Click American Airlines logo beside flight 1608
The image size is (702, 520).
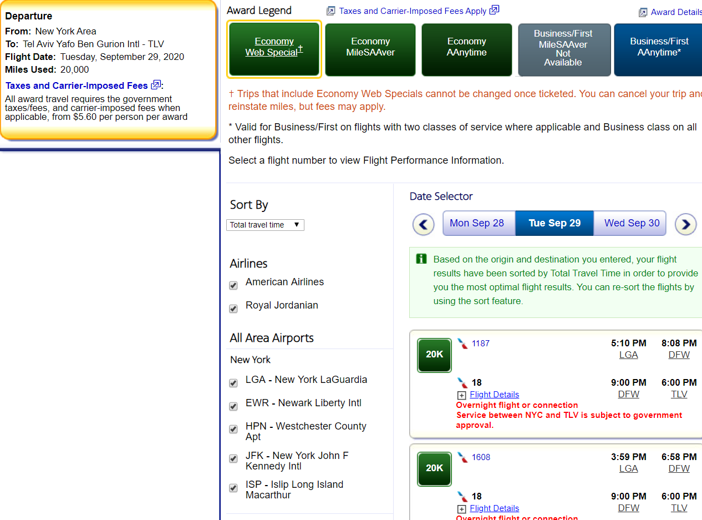(462, 457)
